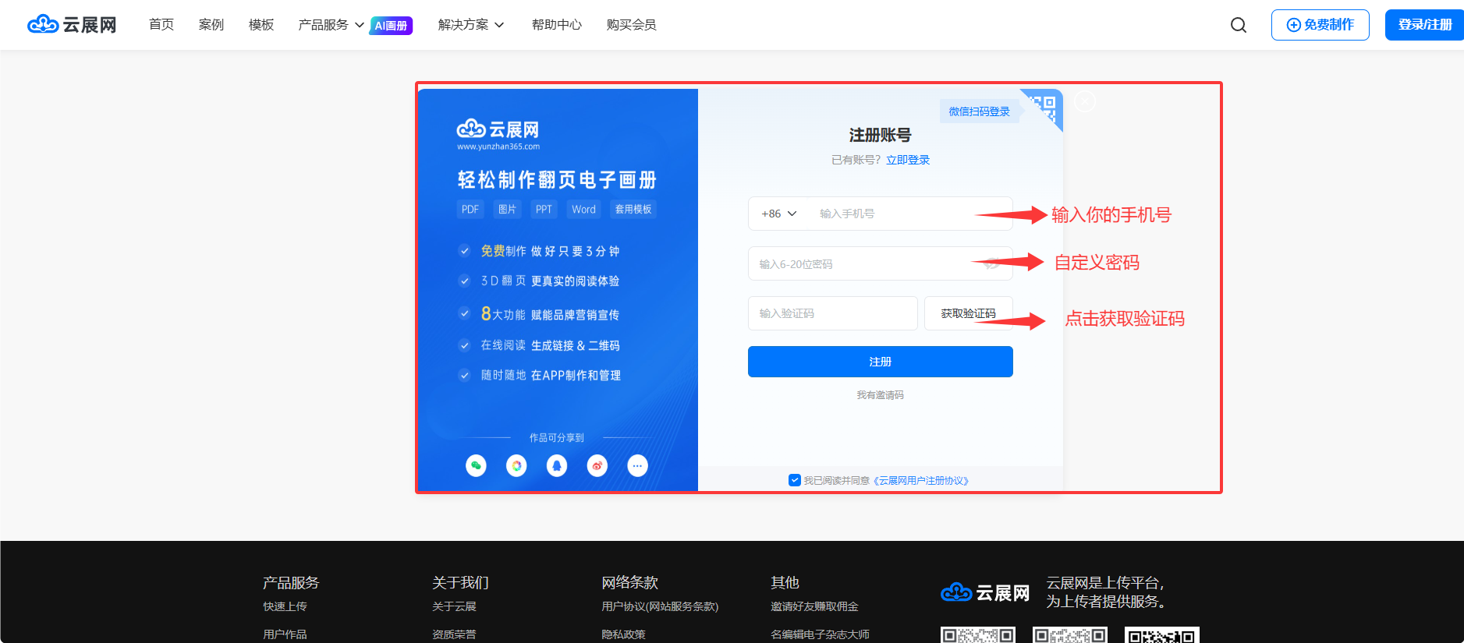Click the colorful Moments share icon
Viewport: 1464px width, 643px height.
[516, 466]
